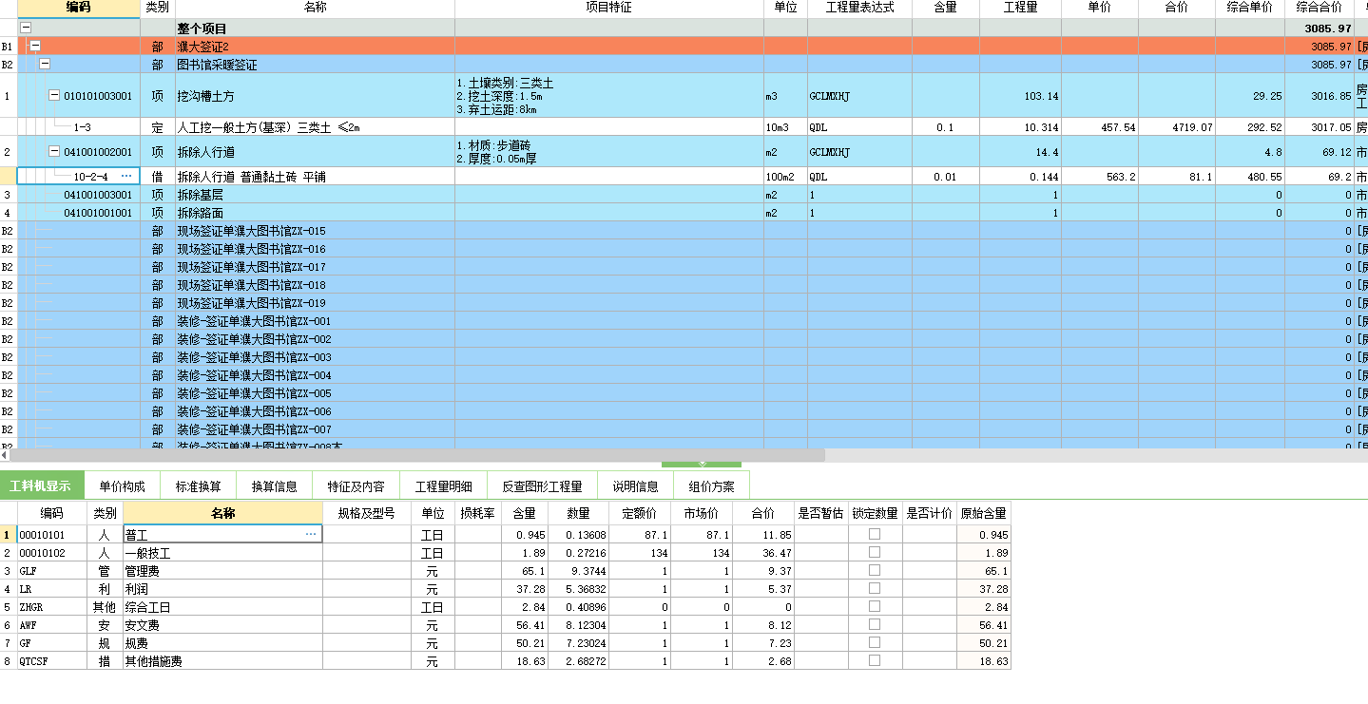Screen dimensions: 1368x704
Task: Open ellipsis button in 普工 name cell
Action: pyautogui.click(x=310, y=535)
